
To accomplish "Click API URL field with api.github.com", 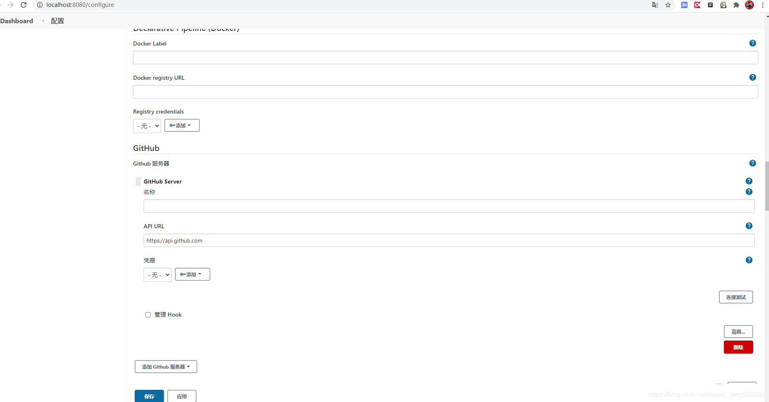I will [449, 240].
